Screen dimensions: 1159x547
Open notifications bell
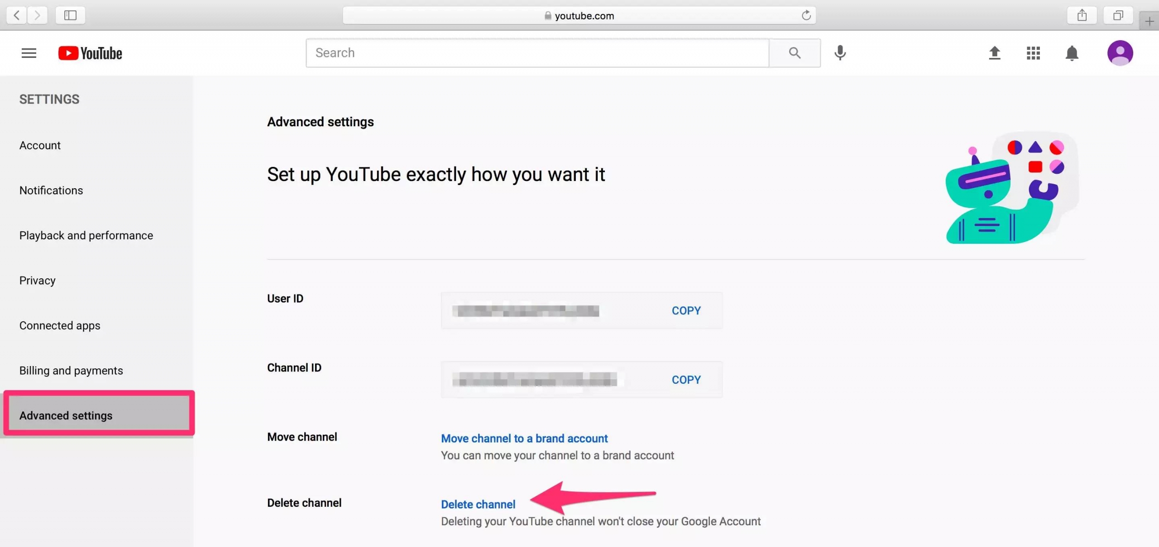[x=1072, y=53]
